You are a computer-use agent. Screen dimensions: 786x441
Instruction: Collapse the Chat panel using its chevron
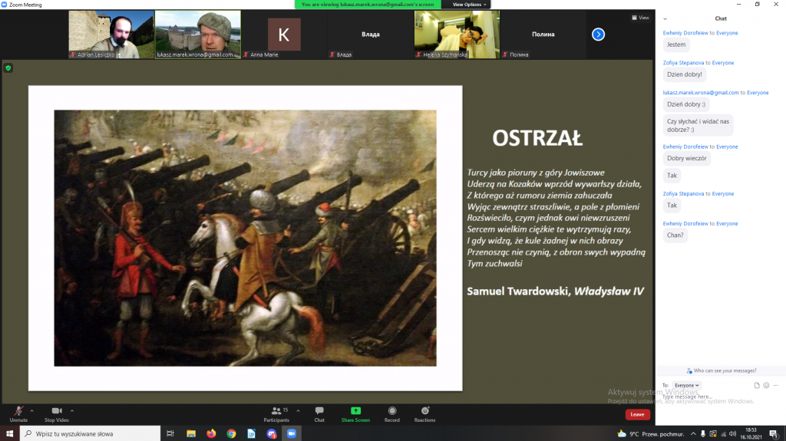pos(665,18)
